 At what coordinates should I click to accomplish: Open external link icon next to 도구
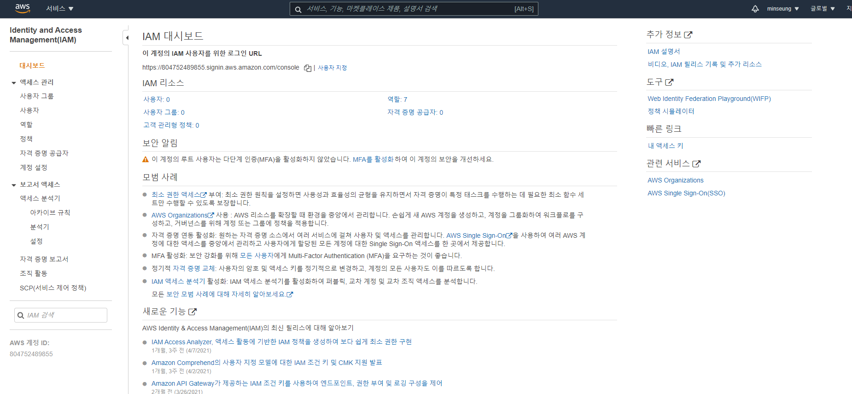(669, 82)
